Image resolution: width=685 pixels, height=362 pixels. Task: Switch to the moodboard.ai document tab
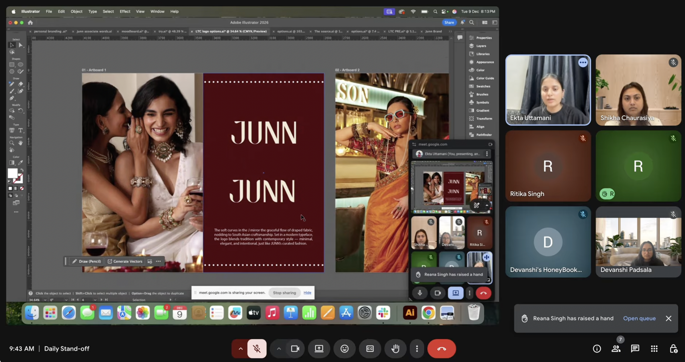pyautogui.click(x=135, y=31)
